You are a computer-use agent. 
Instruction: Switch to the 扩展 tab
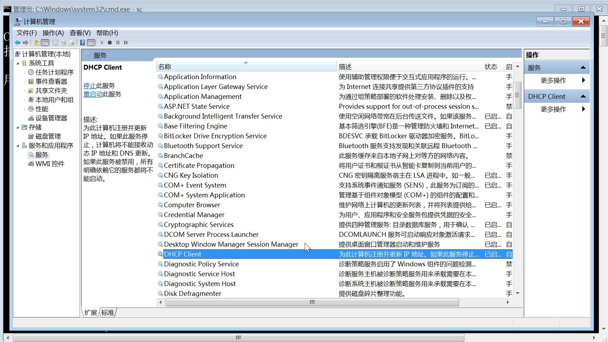coord(90,312)
